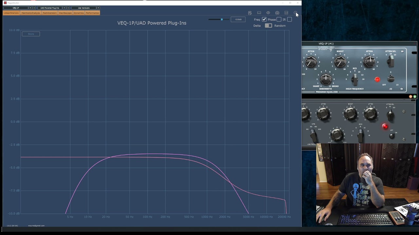Click the VEQ-1P (#1) window title bar
Screen dimensions: 419x235
359,43
